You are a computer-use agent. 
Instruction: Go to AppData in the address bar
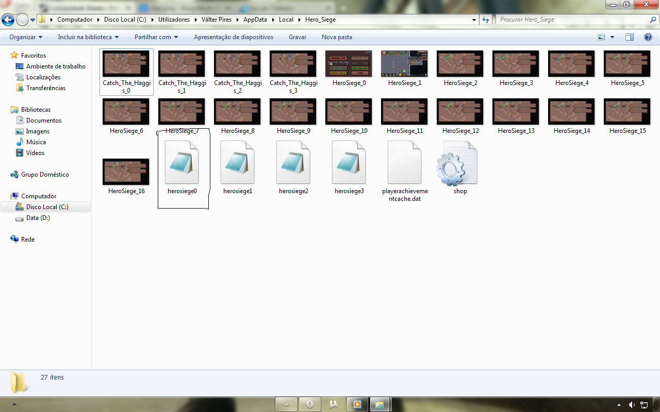255,20
